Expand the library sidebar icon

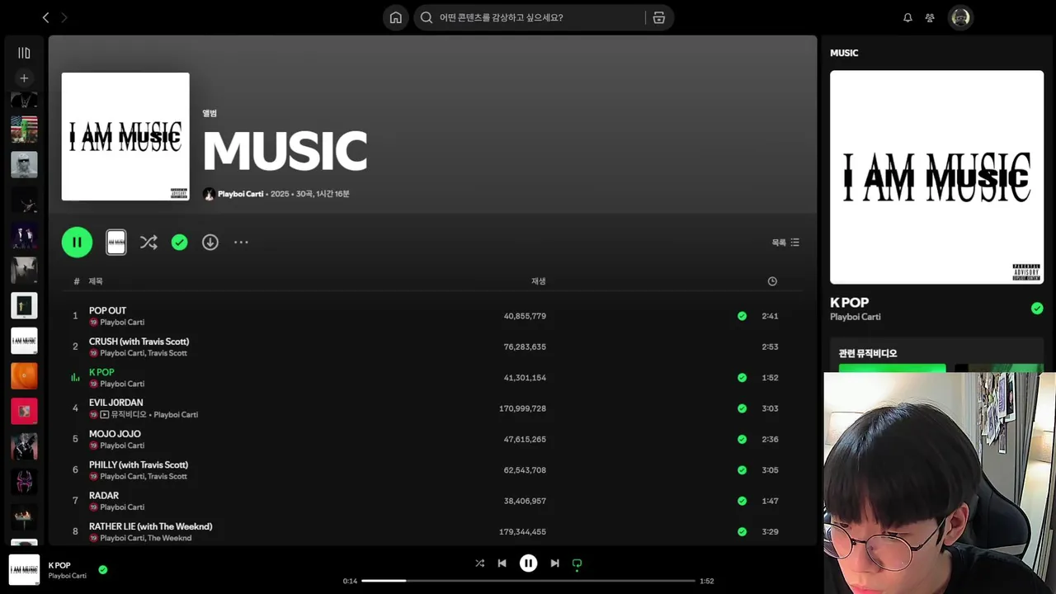24,53
